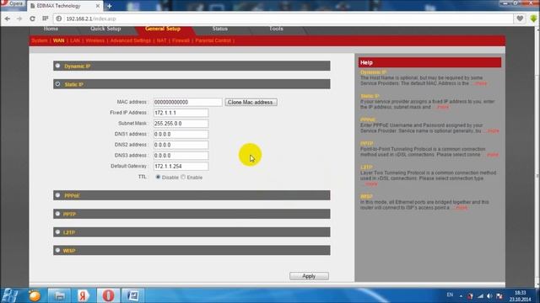This screenshot has width=540, height=303.
Task: Show hidden tray icons arrow
Action: 461,295
